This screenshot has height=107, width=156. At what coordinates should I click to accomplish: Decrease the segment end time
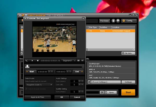(70, 72)
